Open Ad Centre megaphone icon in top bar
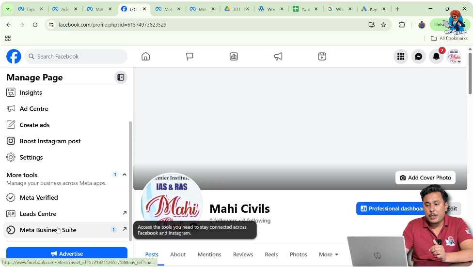Image resolution: width=473 pixels, height=267 pixels. tap(278, 57)
